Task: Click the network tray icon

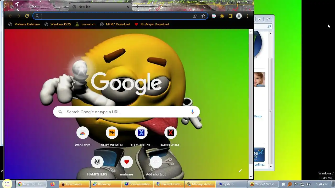Action: click(x=302, y=184)
